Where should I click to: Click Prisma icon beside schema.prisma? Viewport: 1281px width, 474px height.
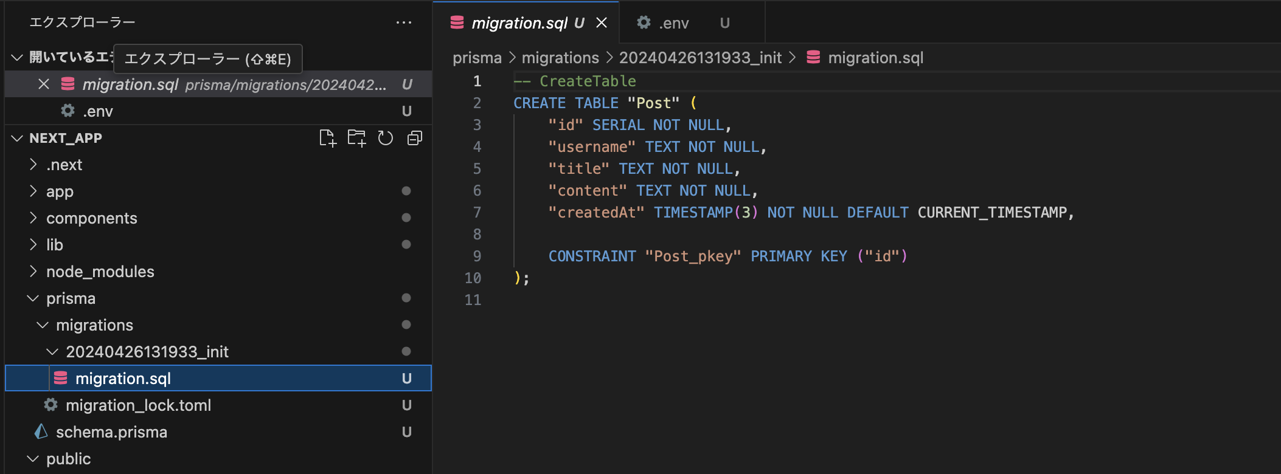coord(41,431)
